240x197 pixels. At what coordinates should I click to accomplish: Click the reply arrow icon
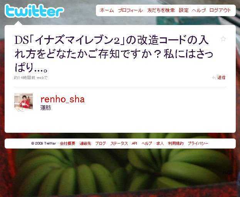214,78
